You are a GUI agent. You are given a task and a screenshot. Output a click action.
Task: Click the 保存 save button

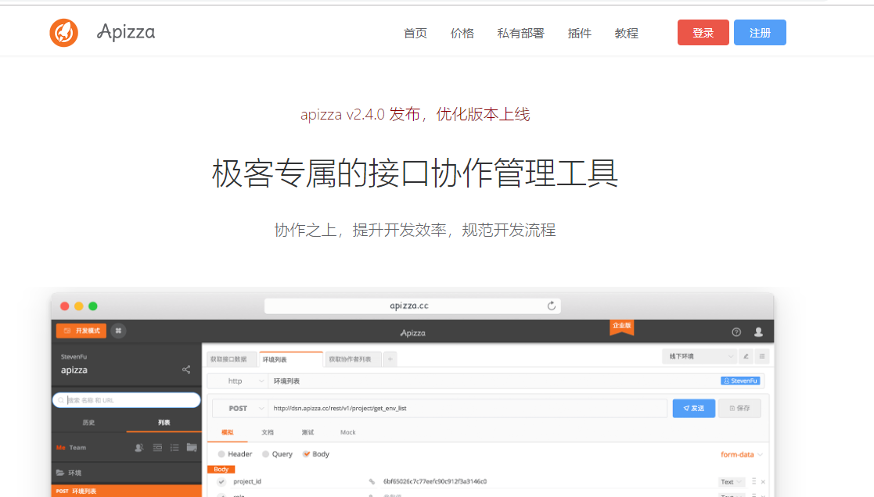tap(739, 408)
